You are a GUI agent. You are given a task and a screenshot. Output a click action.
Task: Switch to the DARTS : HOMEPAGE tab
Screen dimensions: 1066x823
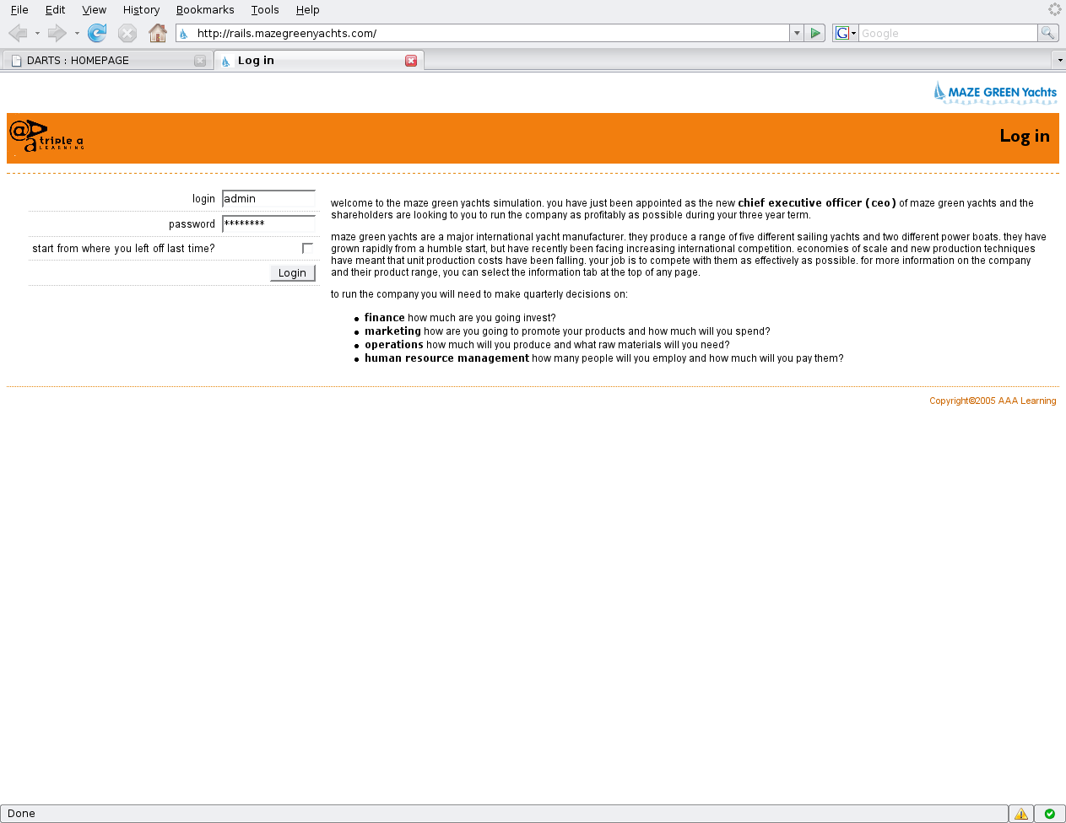(x=101, y=61)
